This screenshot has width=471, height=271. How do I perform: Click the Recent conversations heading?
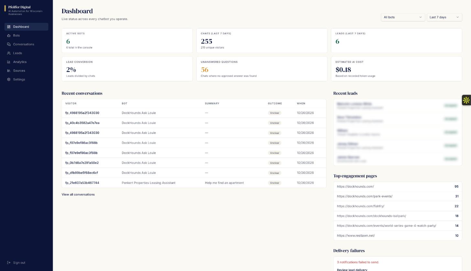(x=82, y=93)
